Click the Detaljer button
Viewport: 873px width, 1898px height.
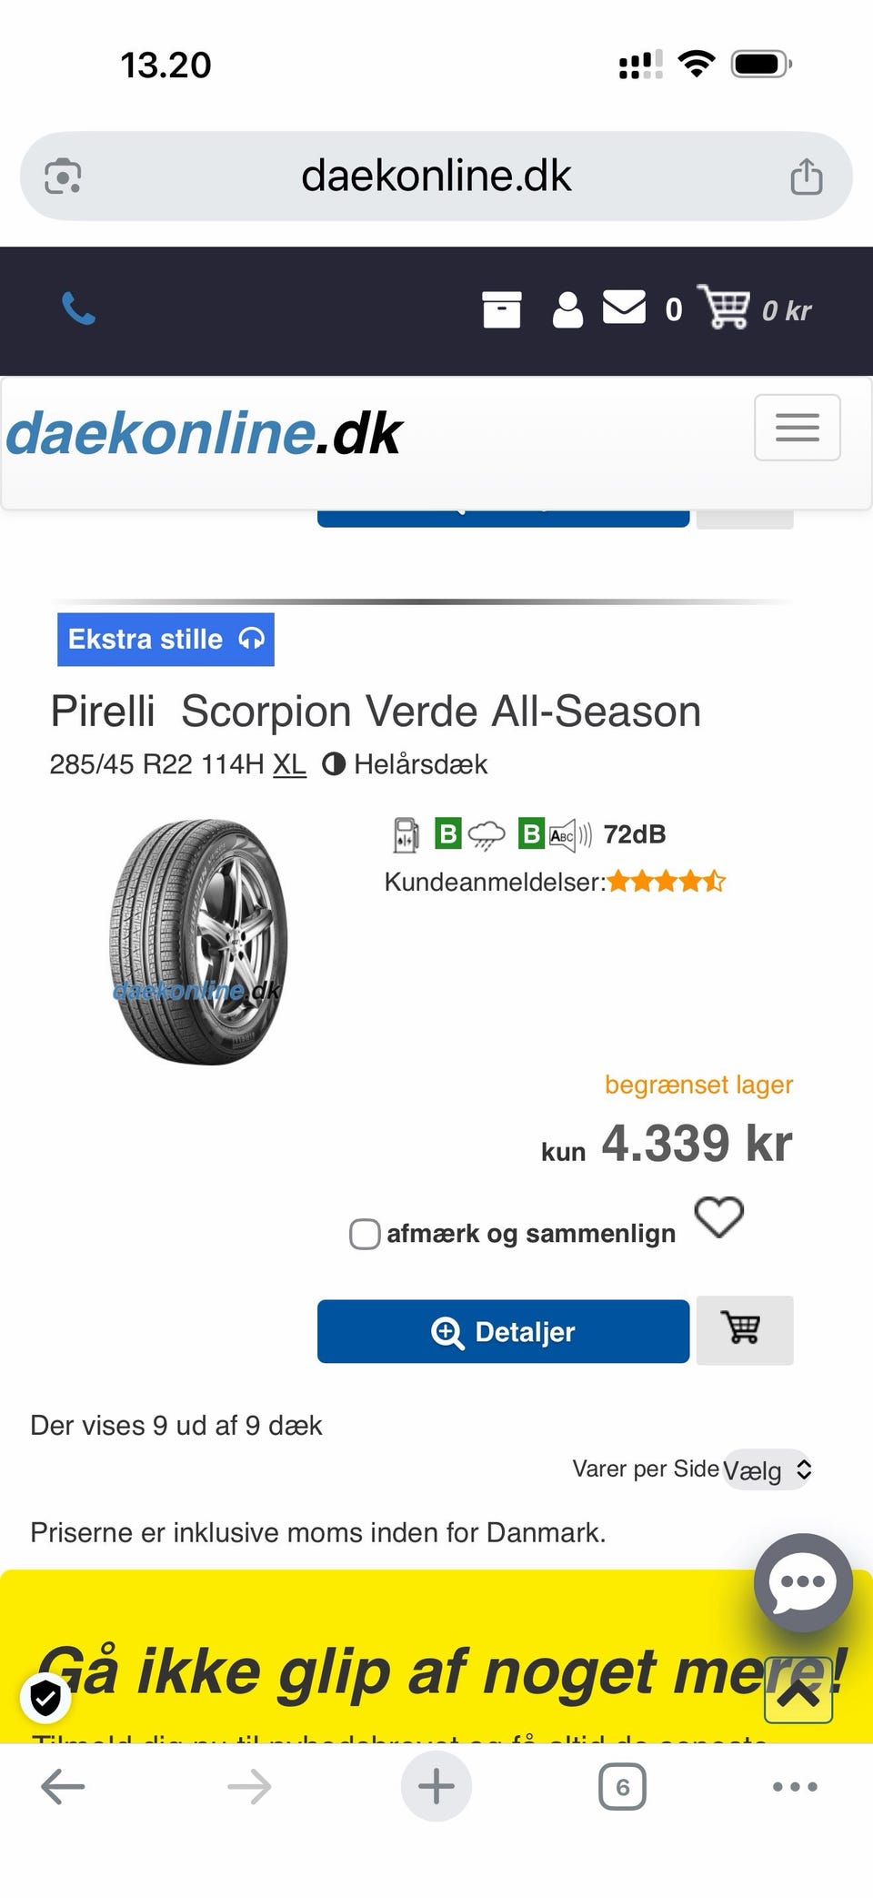[503, 1331]
